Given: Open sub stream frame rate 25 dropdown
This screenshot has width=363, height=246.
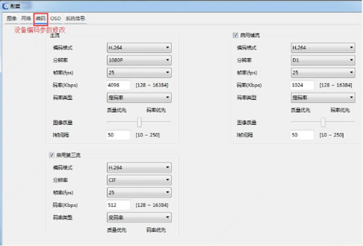Looking at the screenshot, I should (322, 72).
